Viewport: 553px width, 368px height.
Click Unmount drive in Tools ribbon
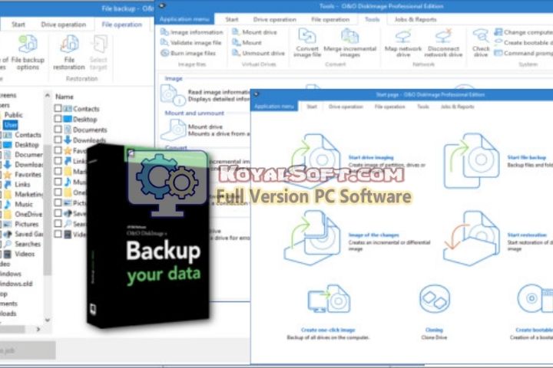point(258,53)
